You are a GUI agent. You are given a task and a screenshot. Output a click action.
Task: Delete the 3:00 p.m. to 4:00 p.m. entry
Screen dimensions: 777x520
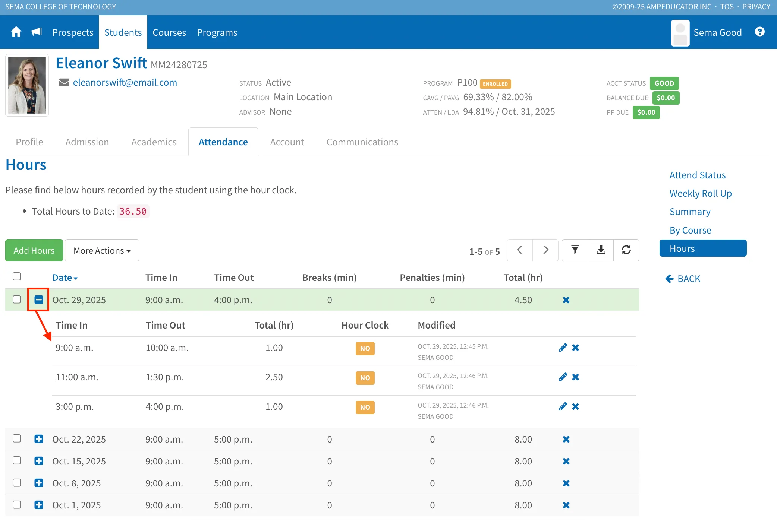(x=576, y=406)
